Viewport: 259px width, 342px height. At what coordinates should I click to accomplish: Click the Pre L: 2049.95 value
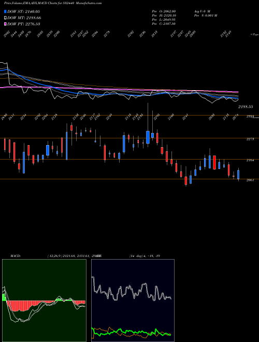[x=164, y=20]
